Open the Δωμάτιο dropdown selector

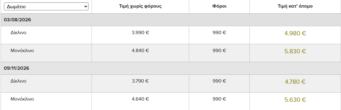pos(46,6)
